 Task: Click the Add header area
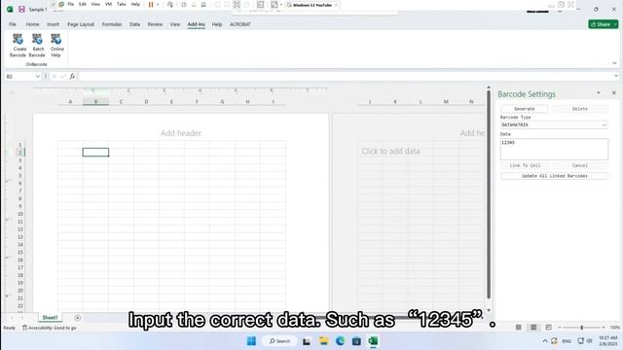tap(181, 133)
